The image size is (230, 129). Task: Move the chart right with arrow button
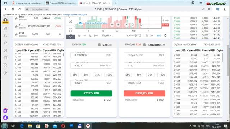click(133, 25)
